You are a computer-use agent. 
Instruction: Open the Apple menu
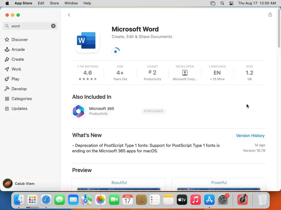[x=7, y=3]
